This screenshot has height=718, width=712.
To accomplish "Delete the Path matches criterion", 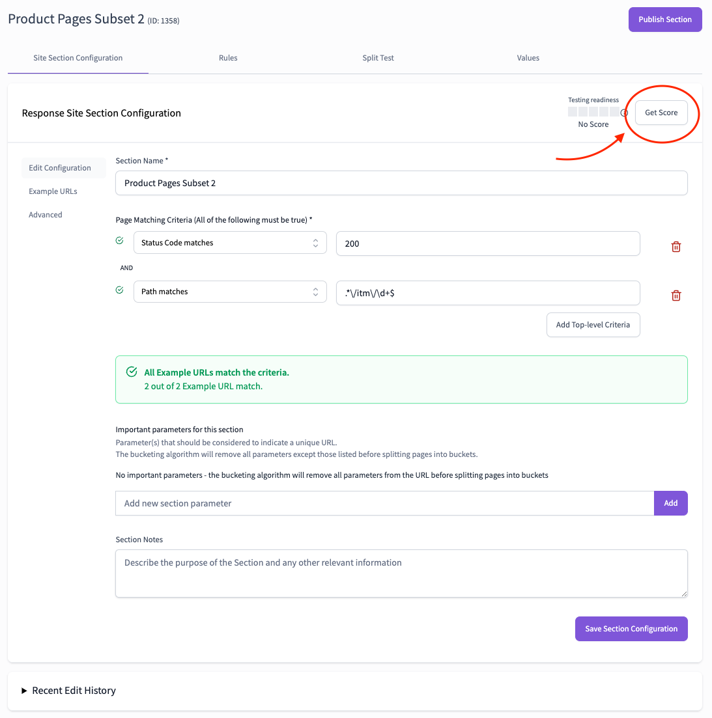I will coord(676,296).
